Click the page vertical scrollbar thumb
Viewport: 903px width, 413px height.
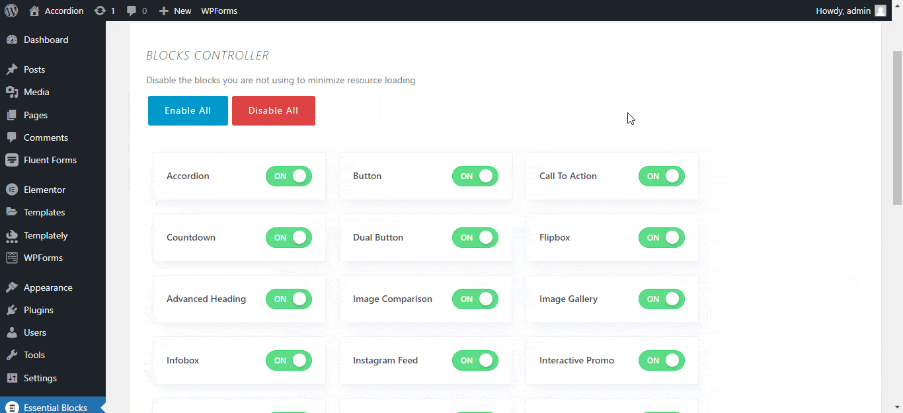point(898,128)
